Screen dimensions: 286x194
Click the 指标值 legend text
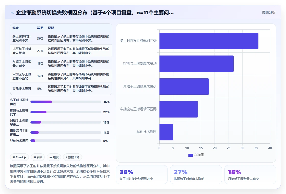(199, 155)
